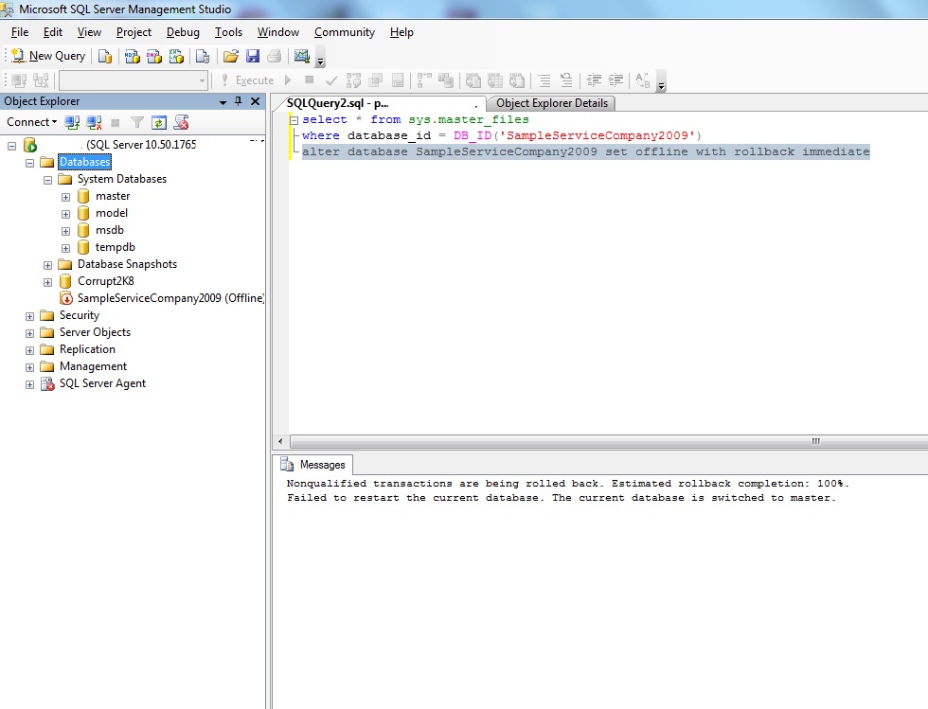The height and width of the screenshot is (709, 928).
Task: Select the SQL Server Agent node
Action: point(102,383)
